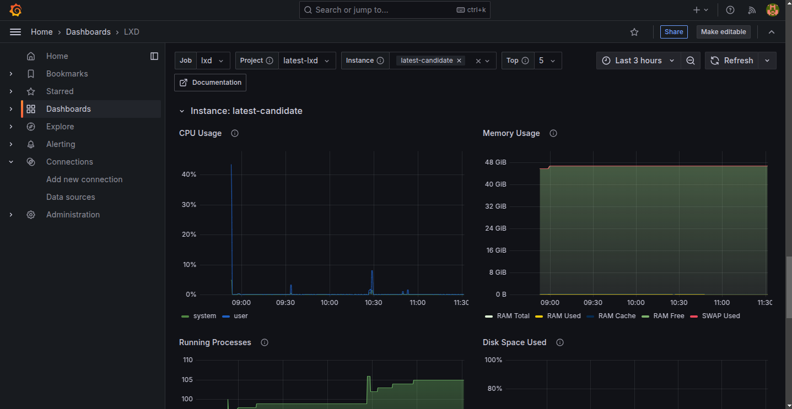Open the hamburger navigation menu
Screen dimensions: 792x409
click(15, 31)
